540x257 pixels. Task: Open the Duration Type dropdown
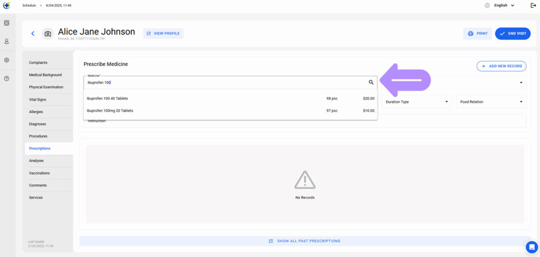click(417, 102)
